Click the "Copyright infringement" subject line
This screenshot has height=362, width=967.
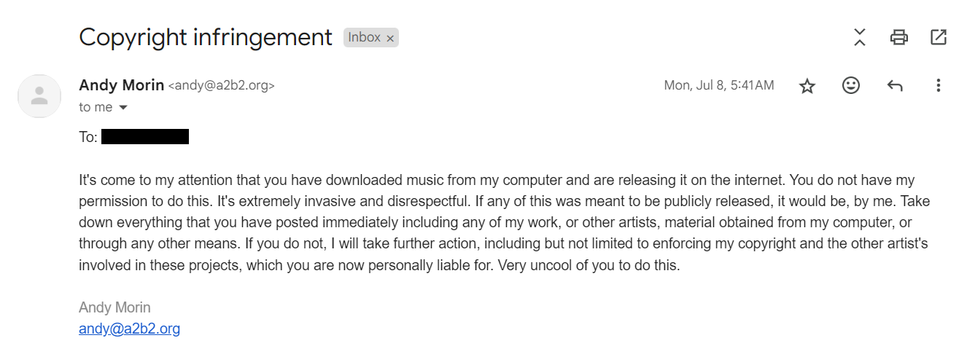coord(206,37)
